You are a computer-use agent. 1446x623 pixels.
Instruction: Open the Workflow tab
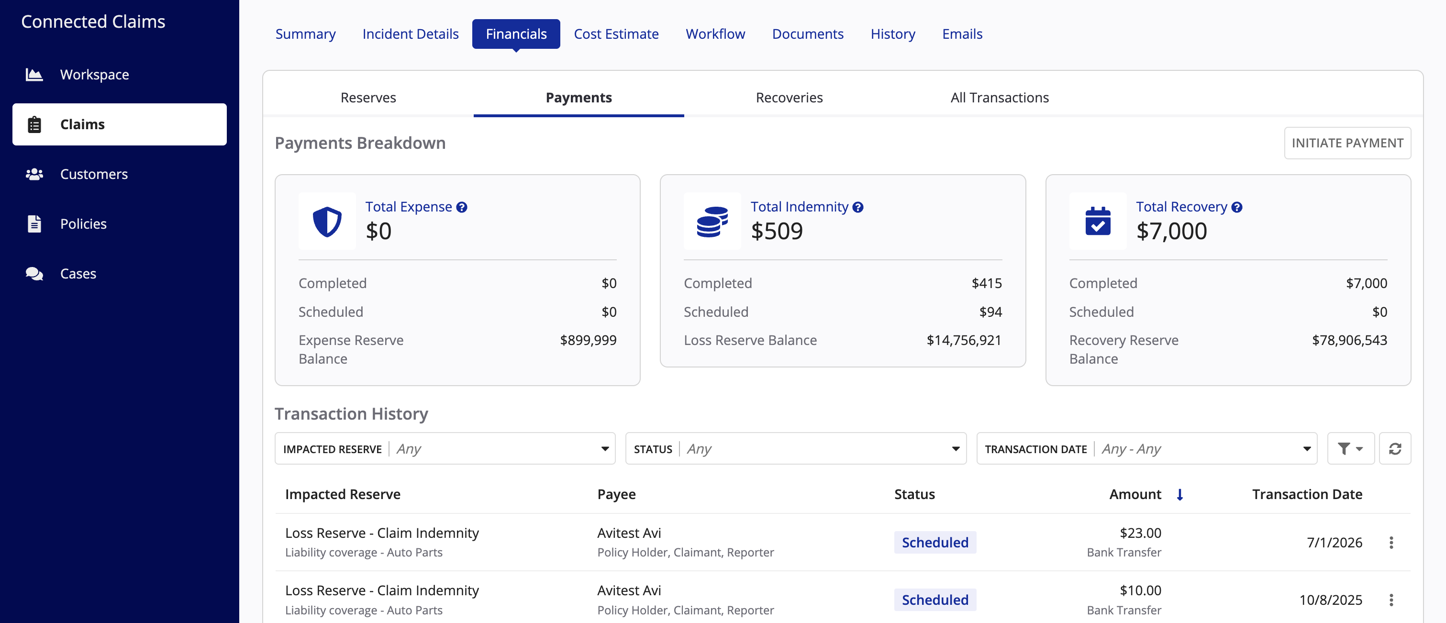(715, 34)
